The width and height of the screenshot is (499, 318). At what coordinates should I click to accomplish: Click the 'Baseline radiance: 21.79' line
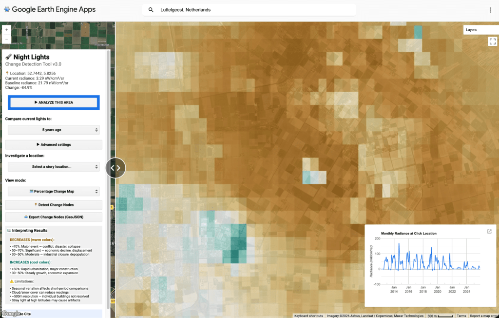(x=37, y=83)
